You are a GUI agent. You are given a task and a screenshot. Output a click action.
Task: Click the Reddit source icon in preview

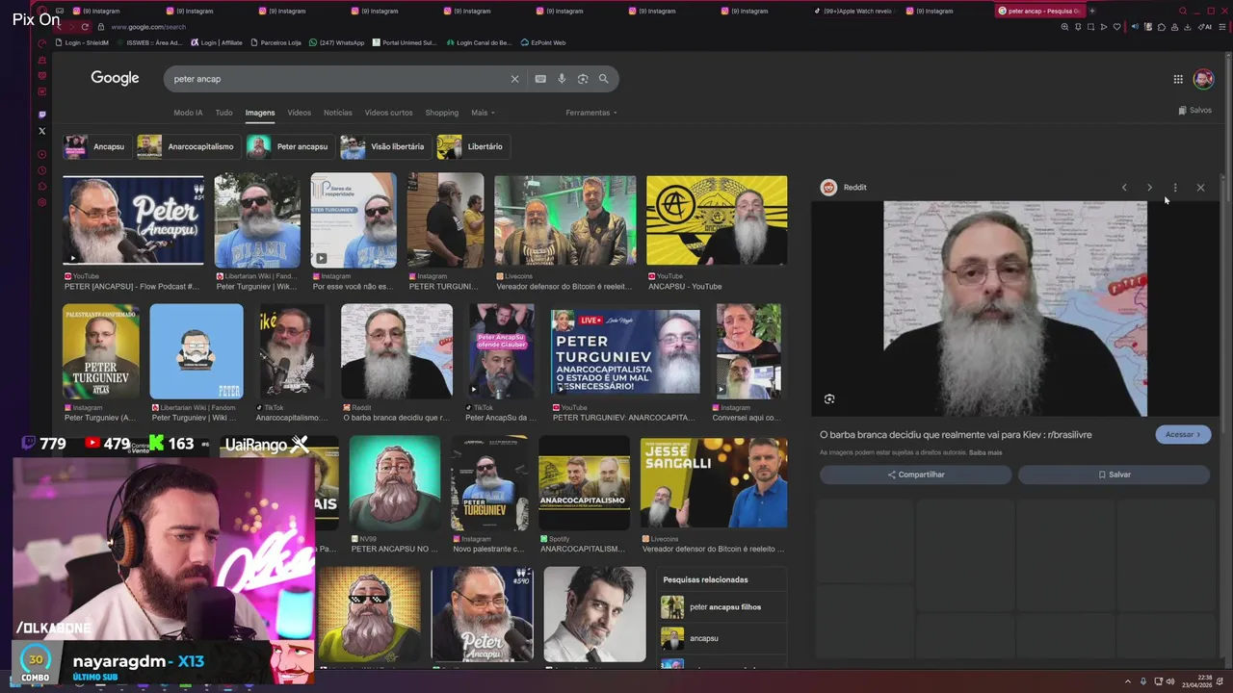point(828,188)
